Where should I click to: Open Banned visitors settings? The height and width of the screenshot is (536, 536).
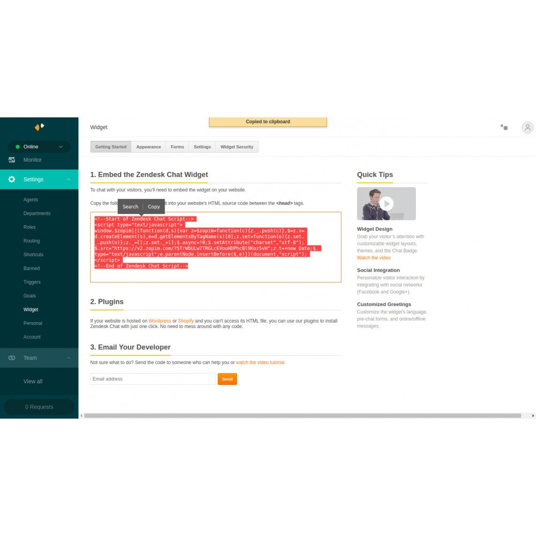[32, 269]
